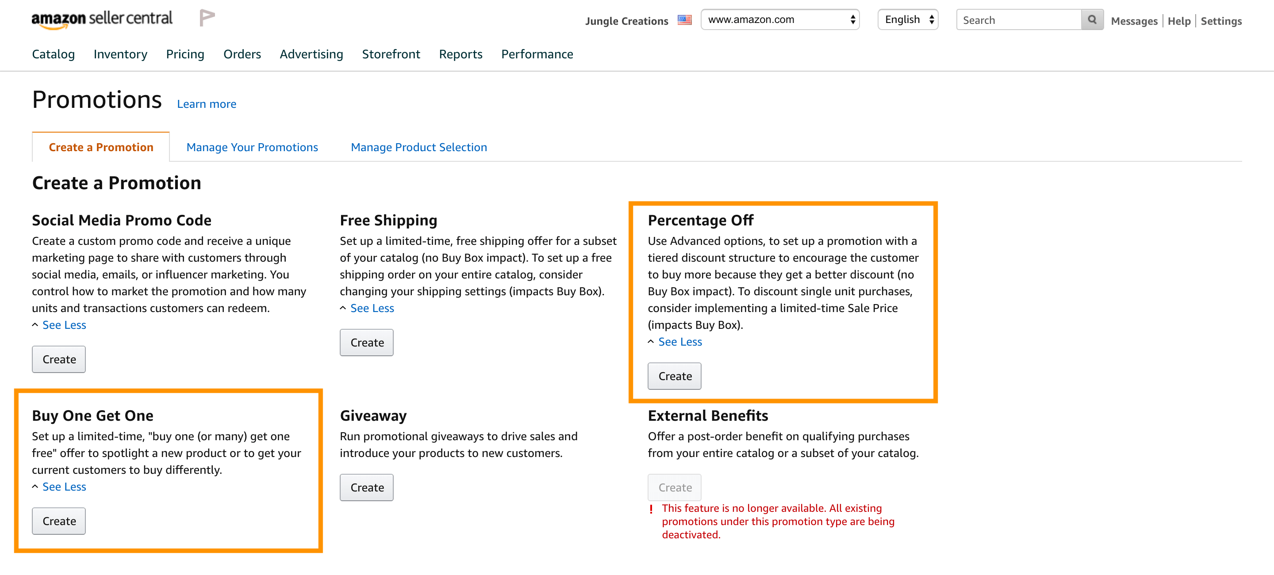Switch to Manage Your Promotions tab
Image resolution: width=1274 pixels, height=575 pixels.
[252, 147]
